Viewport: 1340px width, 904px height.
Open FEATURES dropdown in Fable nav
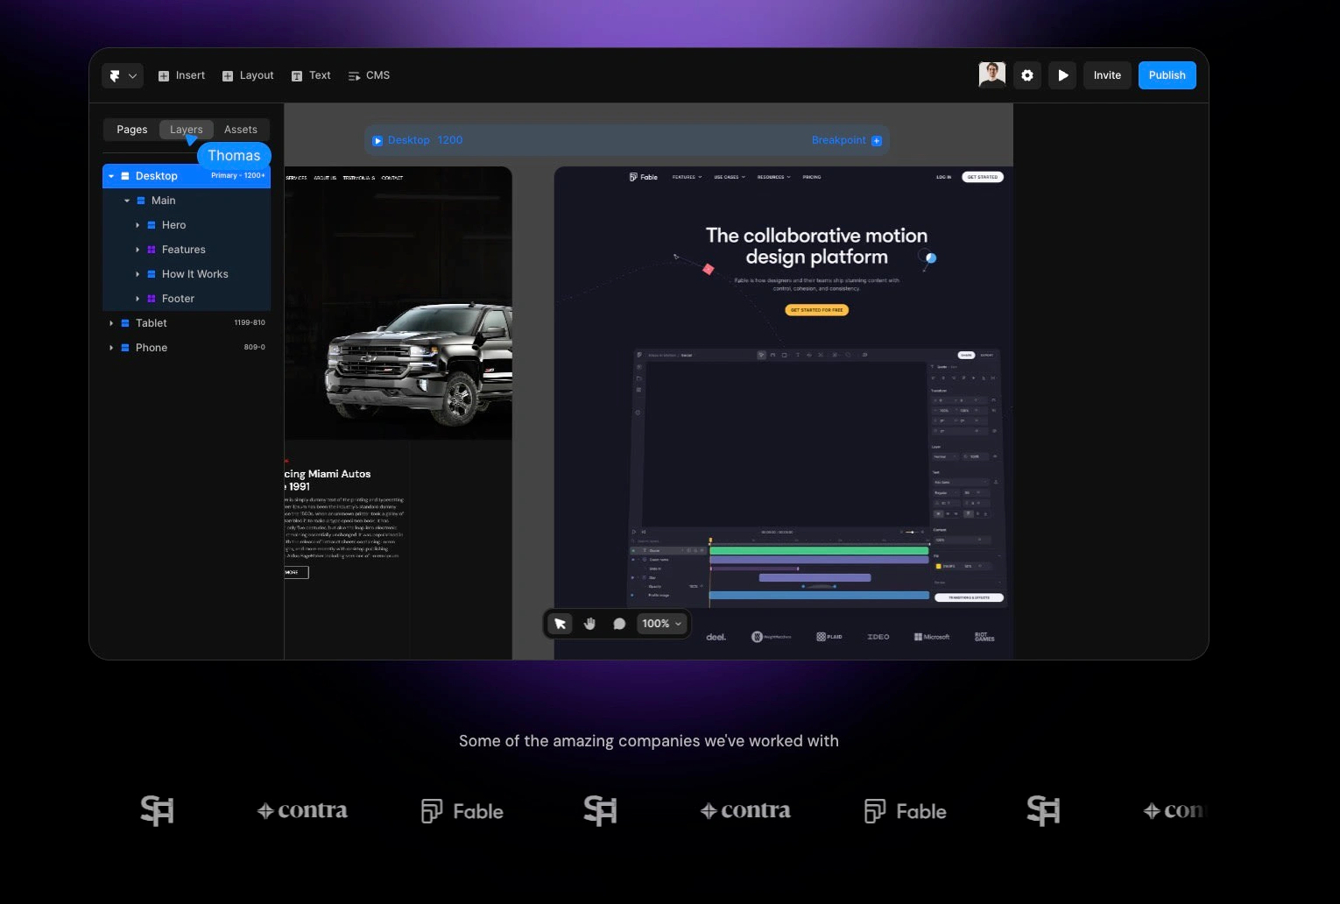(687, 177)
